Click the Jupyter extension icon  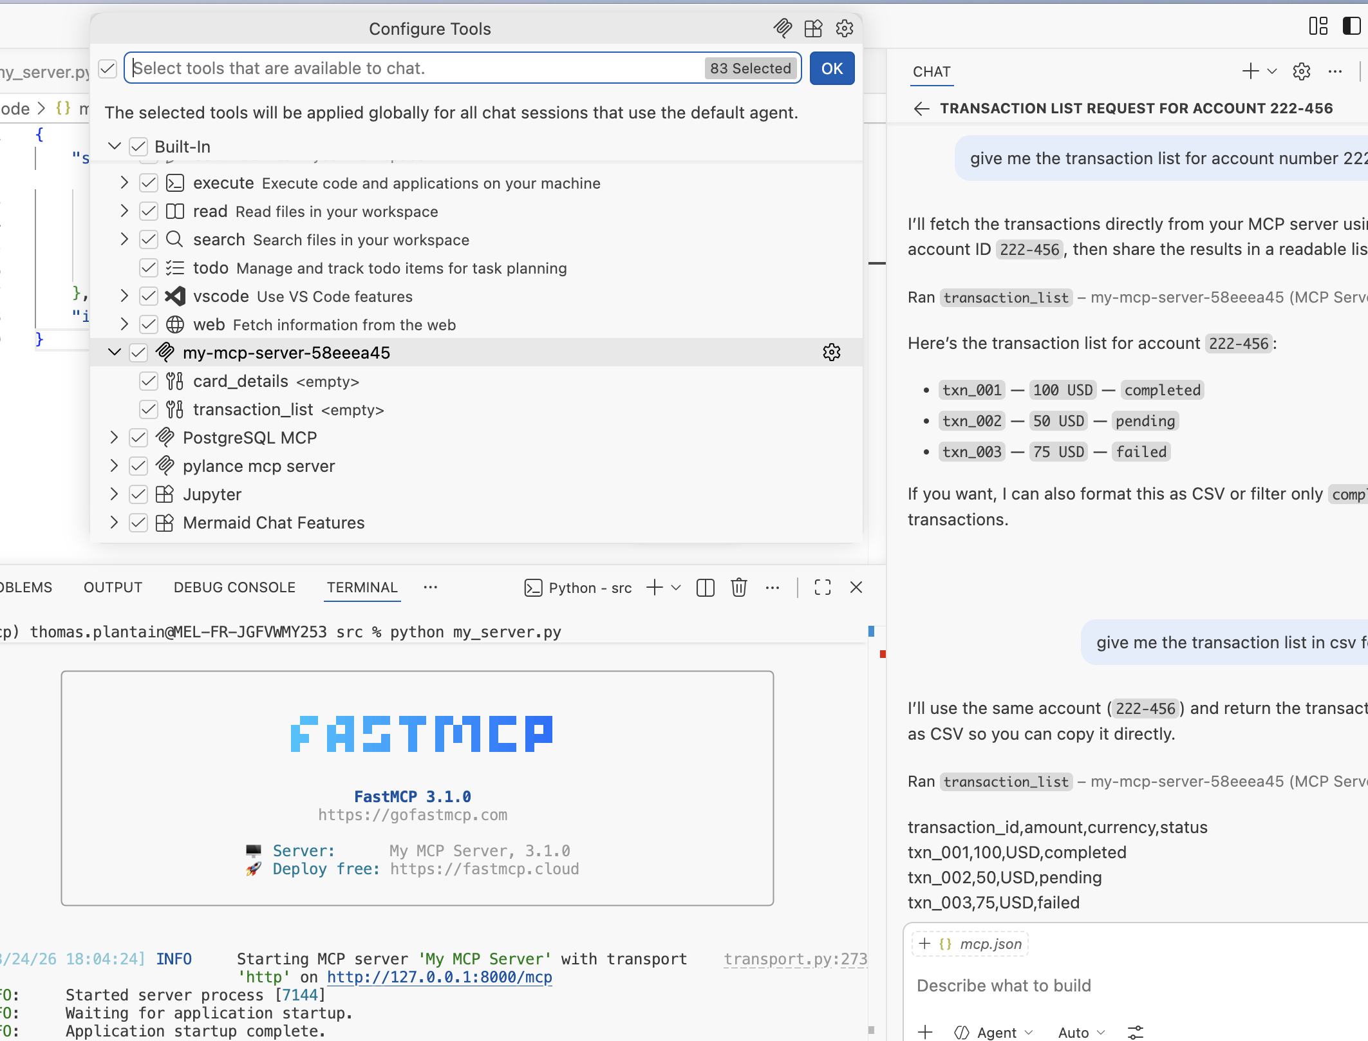click(165, 494)
